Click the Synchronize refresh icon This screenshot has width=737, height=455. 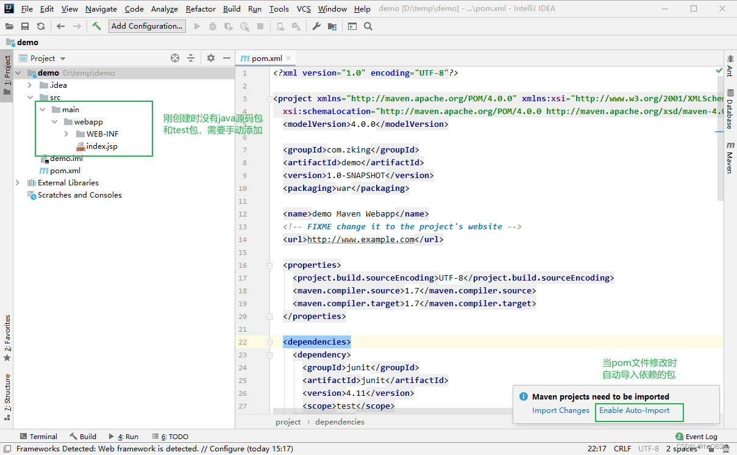click(41, 26)
